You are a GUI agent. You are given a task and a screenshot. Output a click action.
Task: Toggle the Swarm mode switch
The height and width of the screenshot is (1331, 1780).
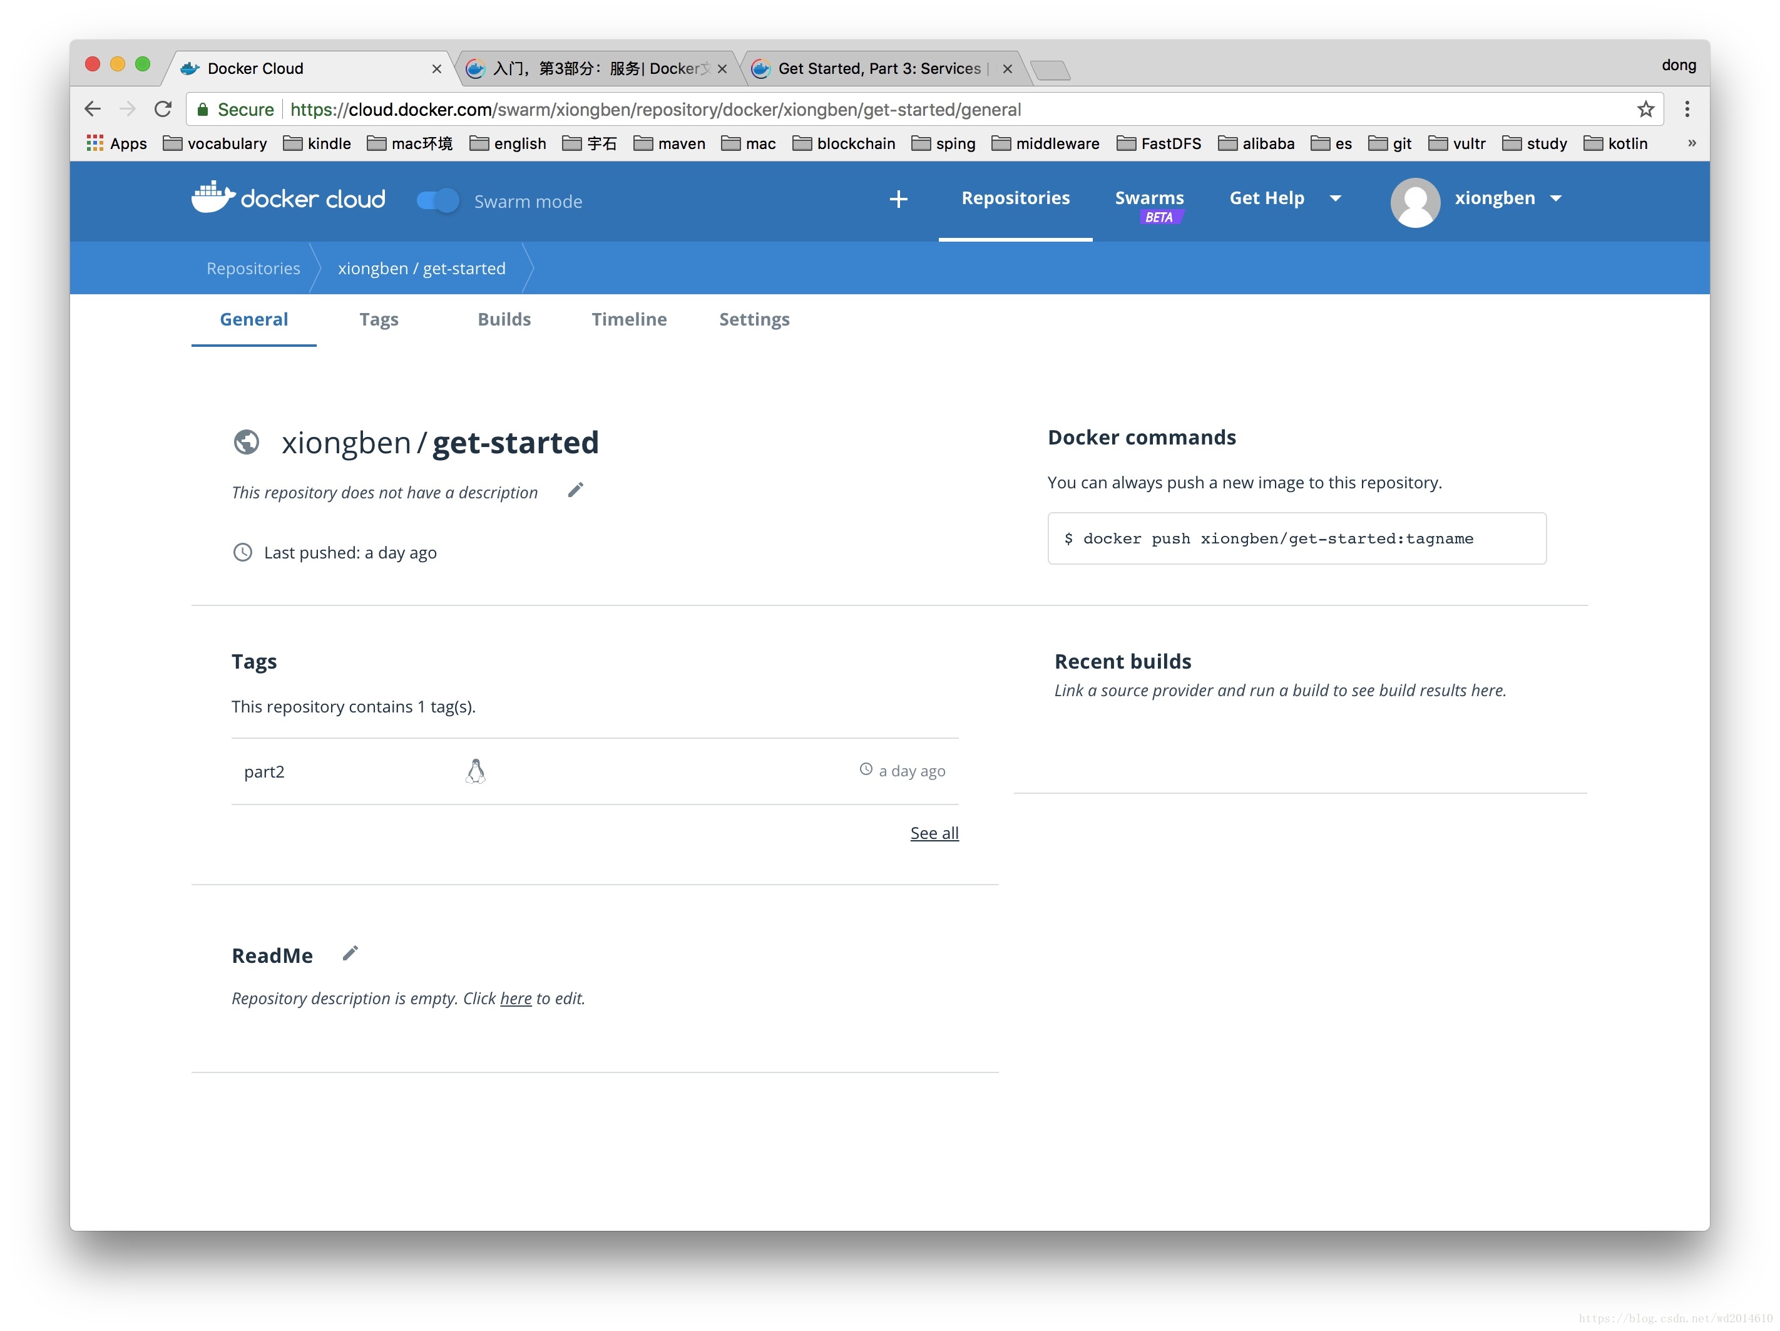tap(437, 200)
